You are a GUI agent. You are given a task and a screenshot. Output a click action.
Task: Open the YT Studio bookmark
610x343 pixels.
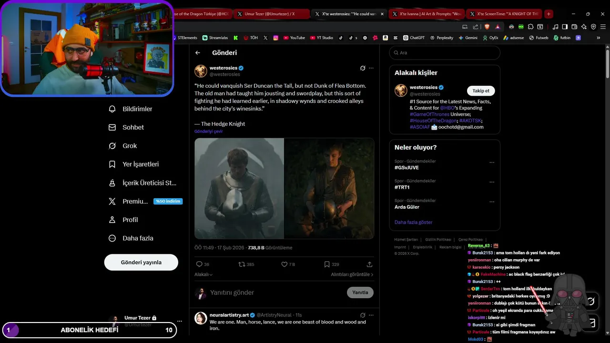point(321,38)
